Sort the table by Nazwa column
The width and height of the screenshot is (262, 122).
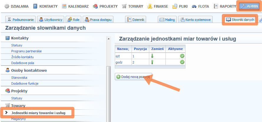123,49
